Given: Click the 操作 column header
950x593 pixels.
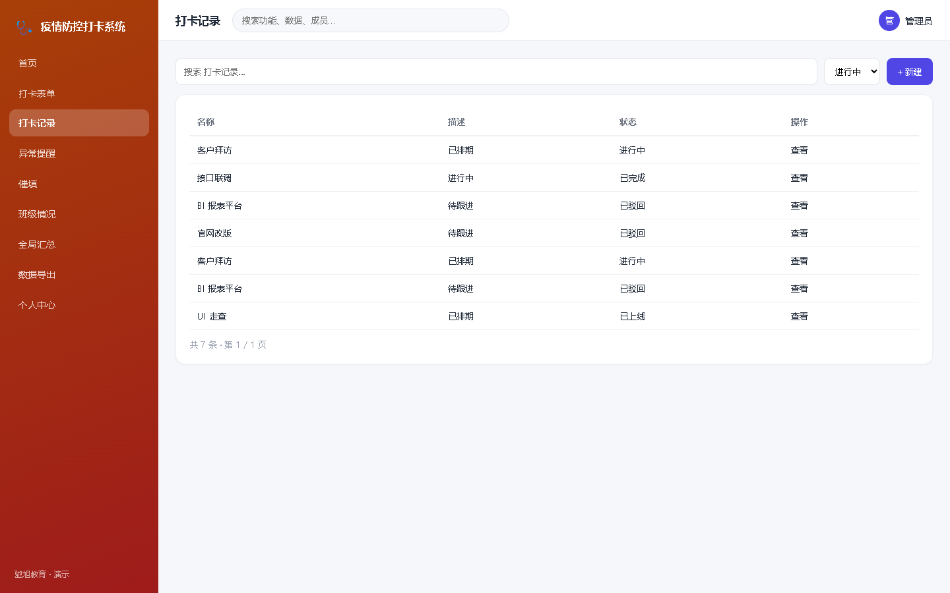Looking at the screenshot, I should point(800,122).
